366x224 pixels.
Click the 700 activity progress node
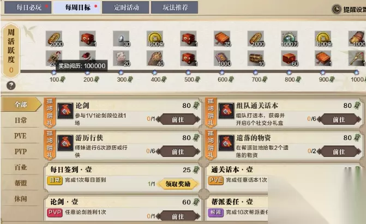[255, 72]
